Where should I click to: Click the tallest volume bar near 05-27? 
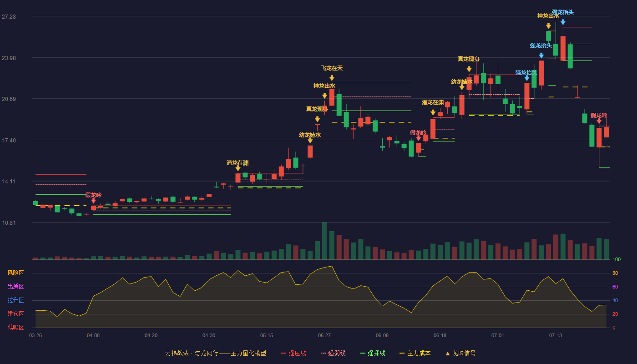[324, 241]
